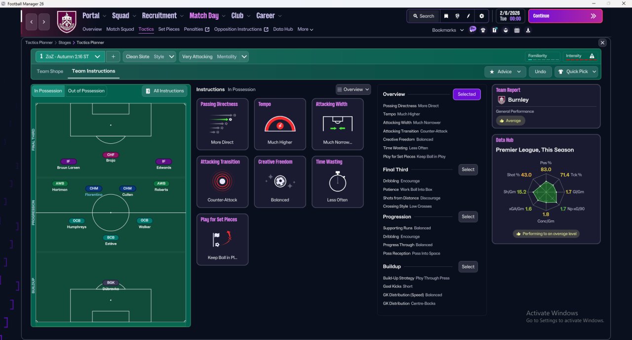Click the alert report shortcut icon
632x340 pixels.
[x=494, y=30]
